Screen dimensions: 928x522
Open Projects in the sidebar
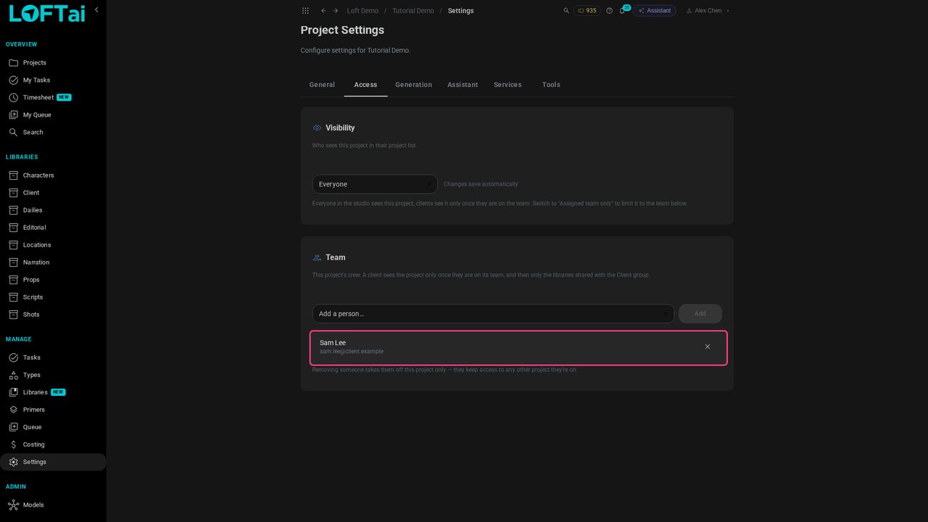(53, 63)
